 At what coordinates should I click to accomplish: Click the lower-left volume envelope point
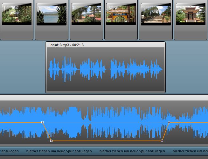pos(52,141)
